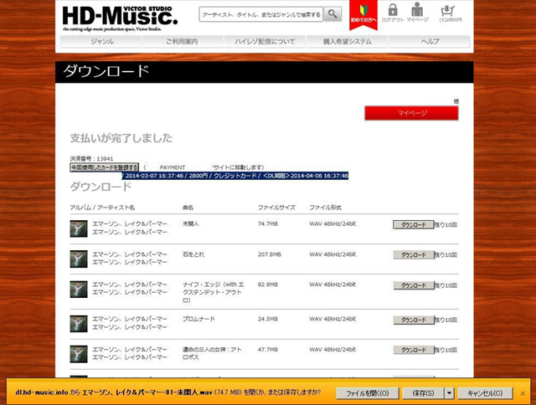Viewport: 536px width, 405px height.
Task: Click the 曲名 column header
Action: click(188, 208)
